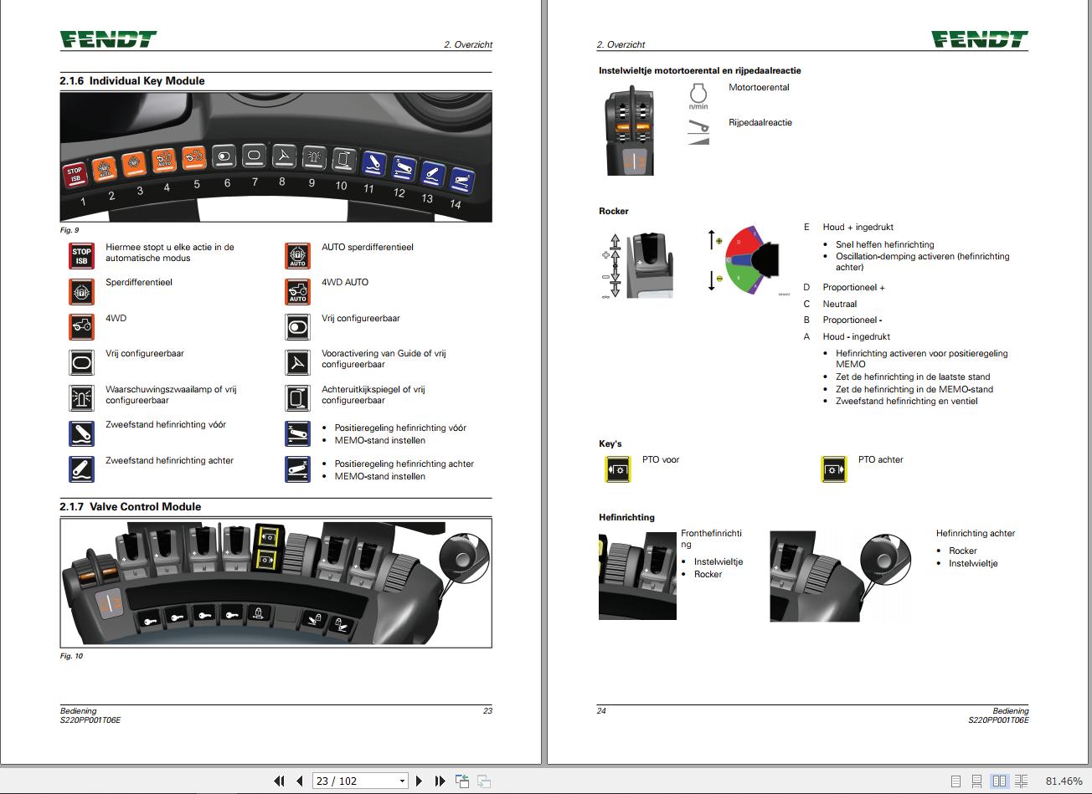Click heading '2.1.7 Valve Control Module'
The height and width of the screenshot is (794, 1092).
pyautogui.click(x=130, y=507)
